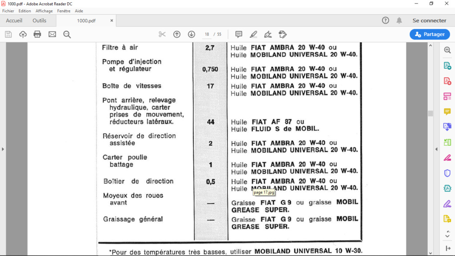Click the Partager share button
The image size is (455, 256).
[x=430, y=34]
